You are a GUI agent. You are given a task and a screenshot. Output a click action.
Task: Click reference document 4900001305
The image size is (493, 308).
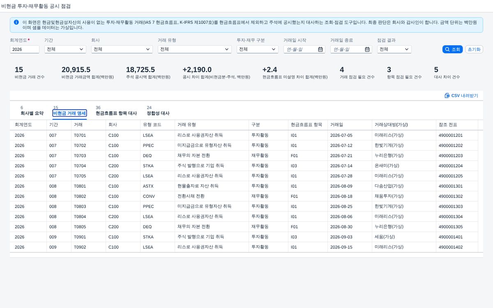(x=451, y=227)
